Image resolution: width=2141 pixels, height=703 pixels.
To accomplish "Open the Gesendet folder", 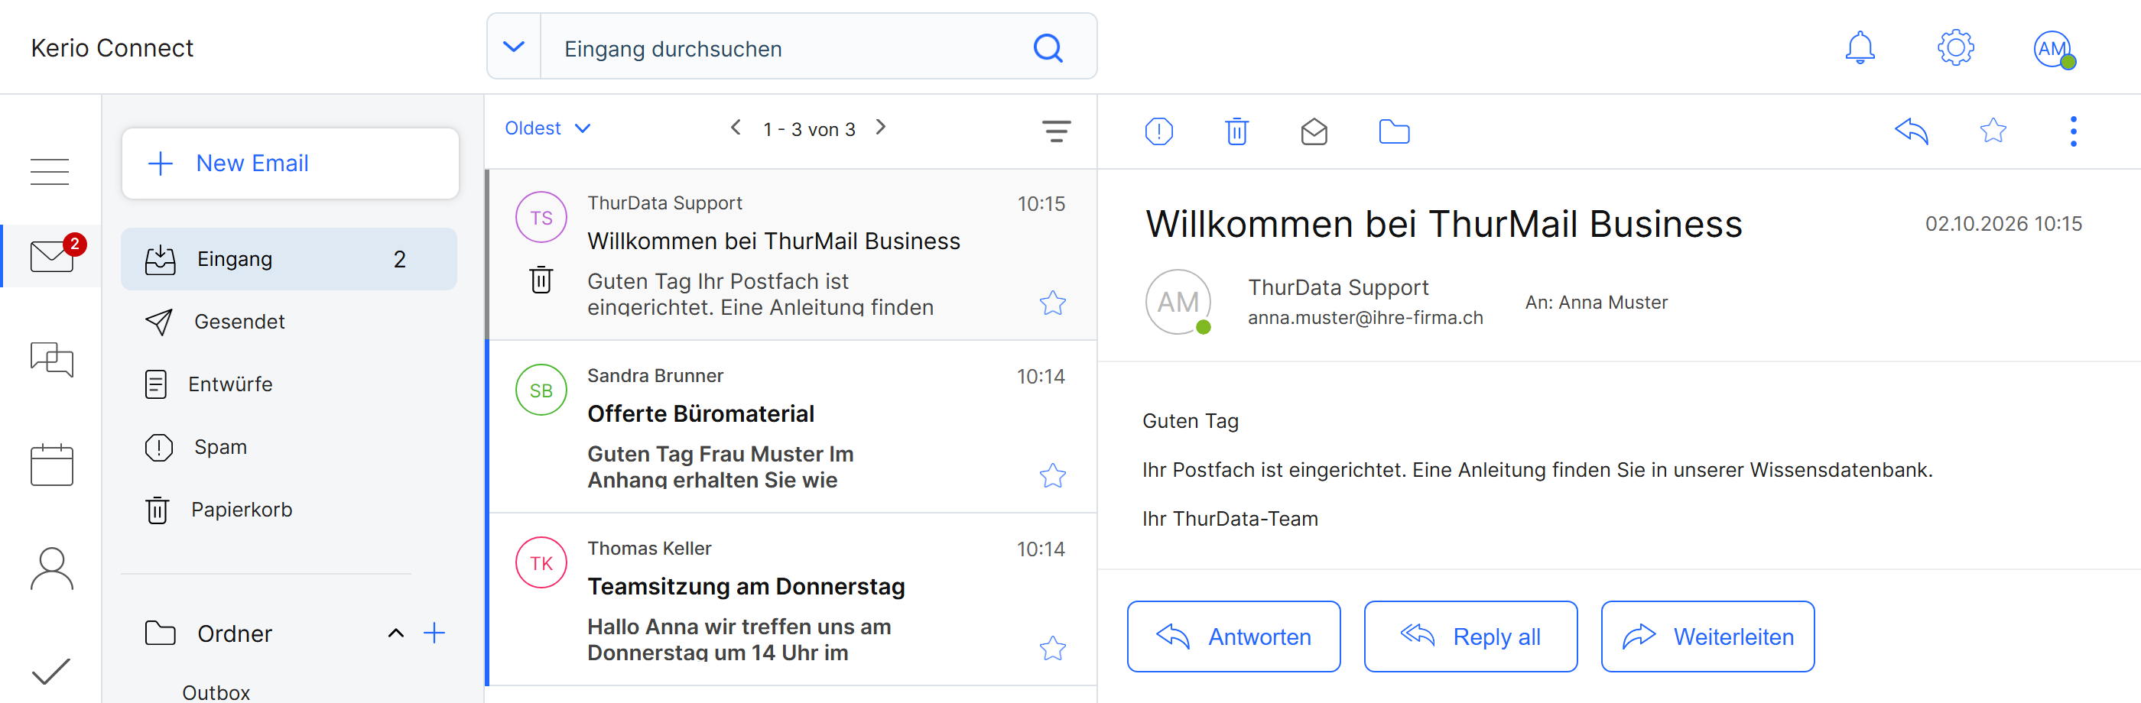I will tap(288, 322).
